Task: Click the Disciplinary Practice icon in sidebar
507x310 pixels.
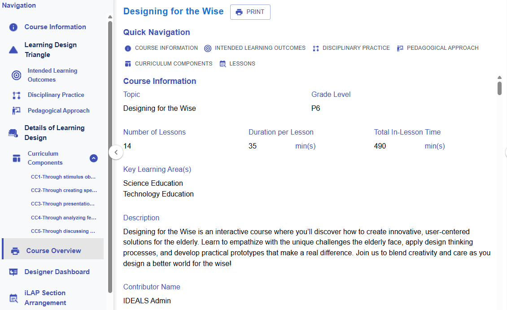Action: click(x=17, y=95)
